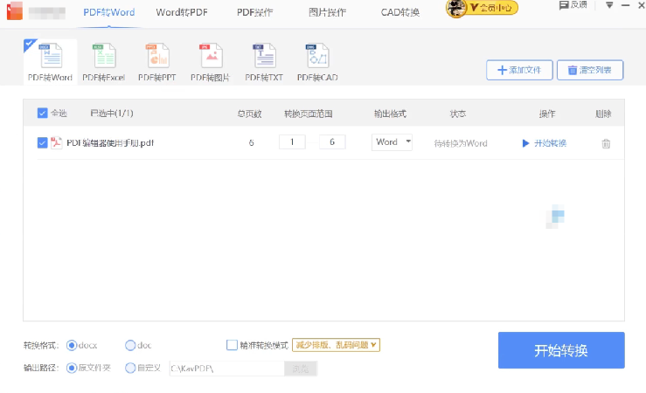Switch to the Word转PDF tab

[182, 12]
